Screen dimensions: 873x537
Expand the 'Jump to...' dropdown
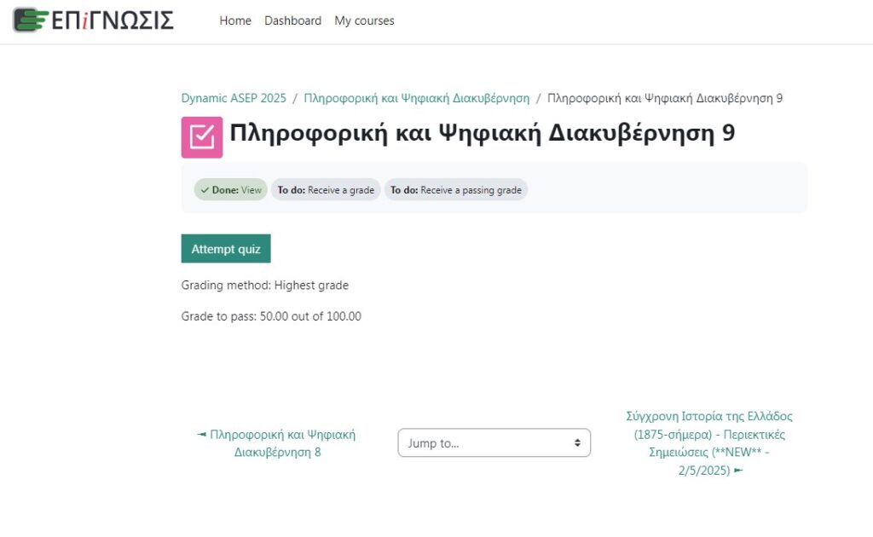(494, 443)
